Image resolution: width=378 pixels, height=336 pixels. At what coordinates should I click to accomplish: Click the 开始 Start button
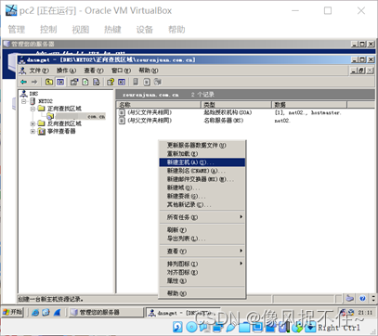tap(13, 312)
